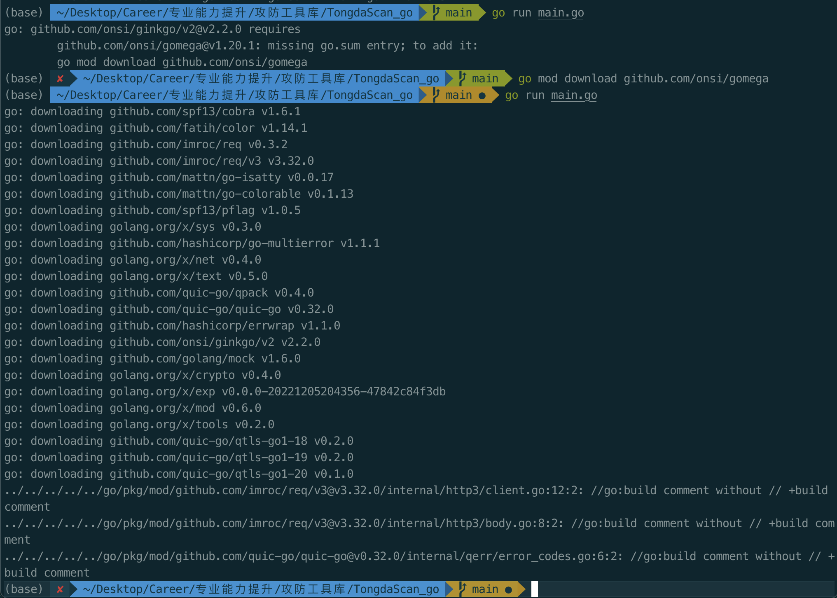Viewport: 837px width, 598px height.
Task: Click the red X beside go mod download
Action: [60, 79]
